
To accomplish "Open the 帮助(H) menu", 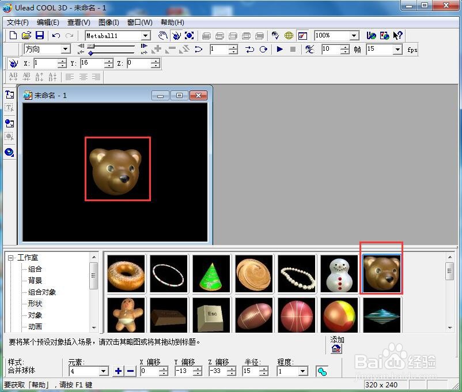I will [x=172, y=22].
